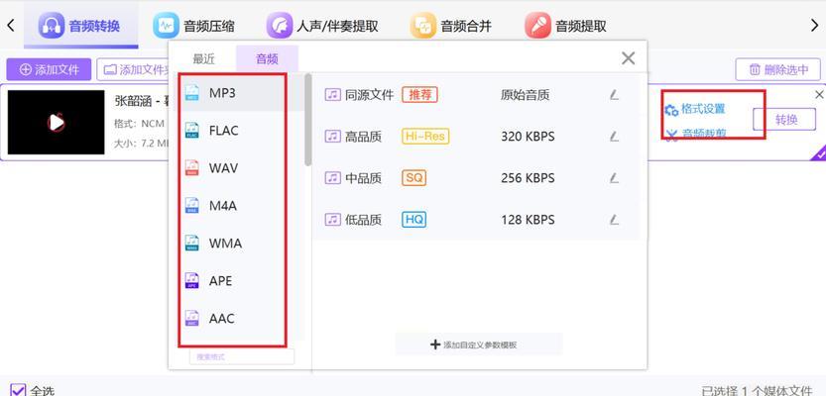826x396 pixels.
Task: Edit the 128 KBPS preset pencil icon
Action: (614, 220)
